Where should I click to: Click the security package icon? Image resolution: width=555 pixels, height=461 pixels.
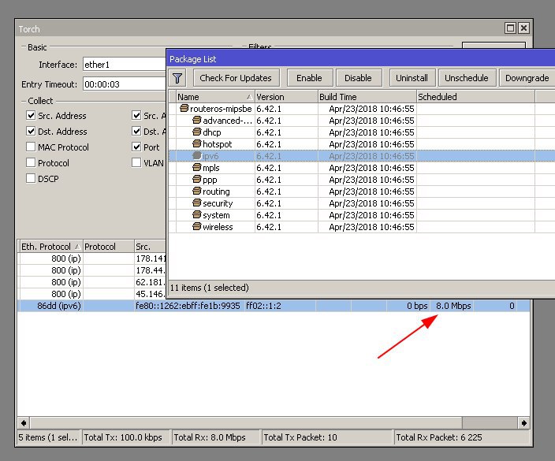(x=197, y=203)
